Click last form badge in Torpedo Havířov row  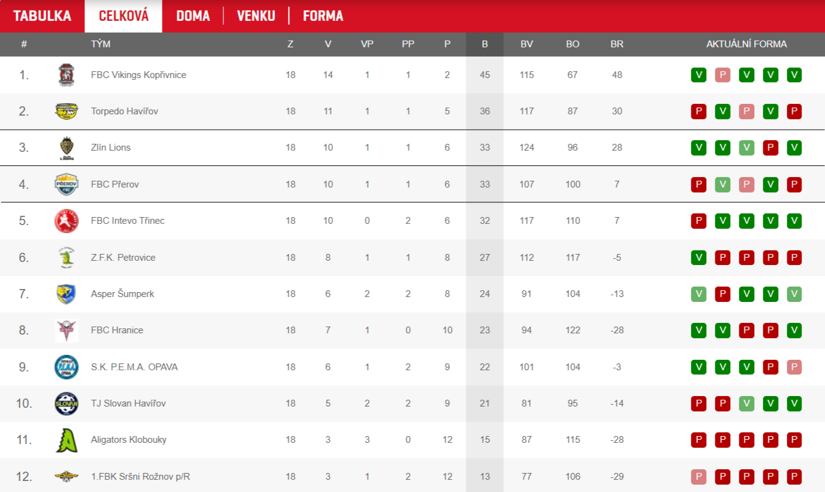[794, 111]
